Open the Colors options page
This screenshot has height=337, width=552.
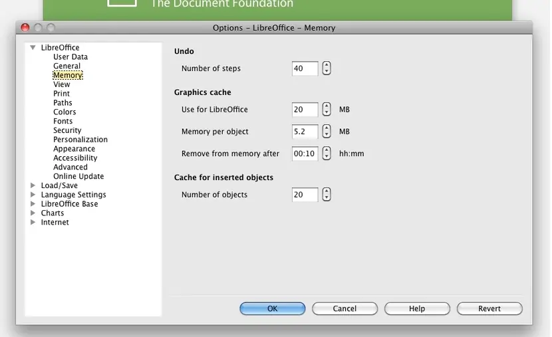[x=65, y=112]
